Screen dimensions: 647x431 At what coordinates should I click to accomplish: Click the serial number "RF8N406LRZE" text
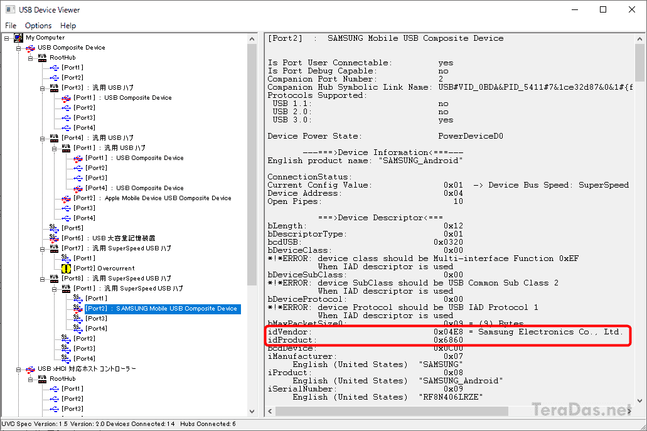click(x=451, y=397)
